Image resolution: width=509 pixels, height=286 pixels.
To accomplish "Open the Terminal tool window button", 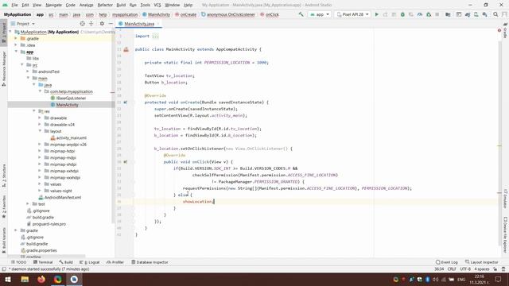I will click(x=42, y=262).
